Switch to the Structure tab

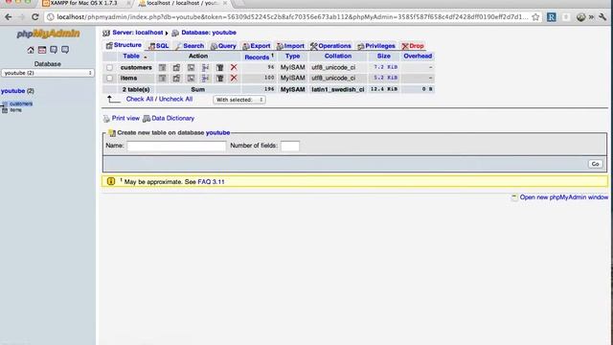pos(124,45)
